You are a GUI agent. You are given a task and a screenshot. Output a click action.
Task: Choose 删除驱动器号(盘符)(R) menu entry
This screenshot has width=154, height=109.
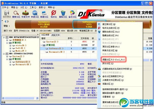click(x=113, y=93)
